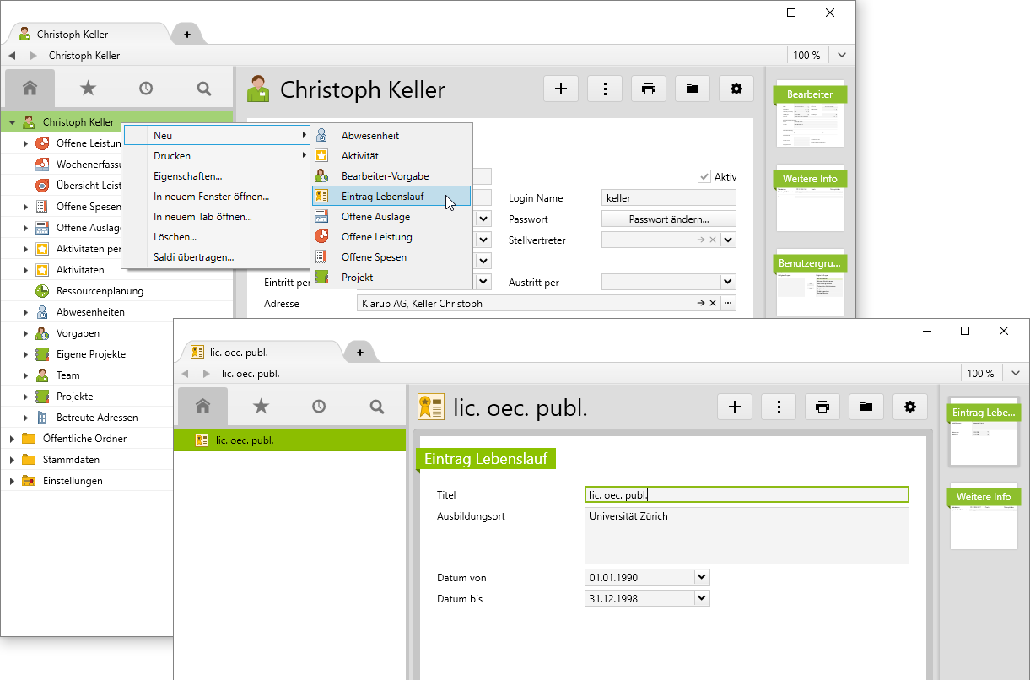Click the home icon in lower window sidebar

click(x=202, y=407)
